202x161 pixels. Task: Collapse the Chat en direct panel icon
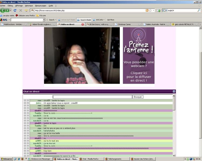(x=174, y=92)
